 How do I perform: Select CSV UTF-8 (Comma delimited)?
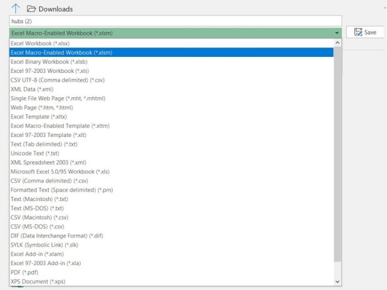pos(171,80)
